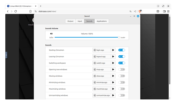Click the Sounds Volume slider track
This screenshot has width=176, height=106.
point(87,37)
